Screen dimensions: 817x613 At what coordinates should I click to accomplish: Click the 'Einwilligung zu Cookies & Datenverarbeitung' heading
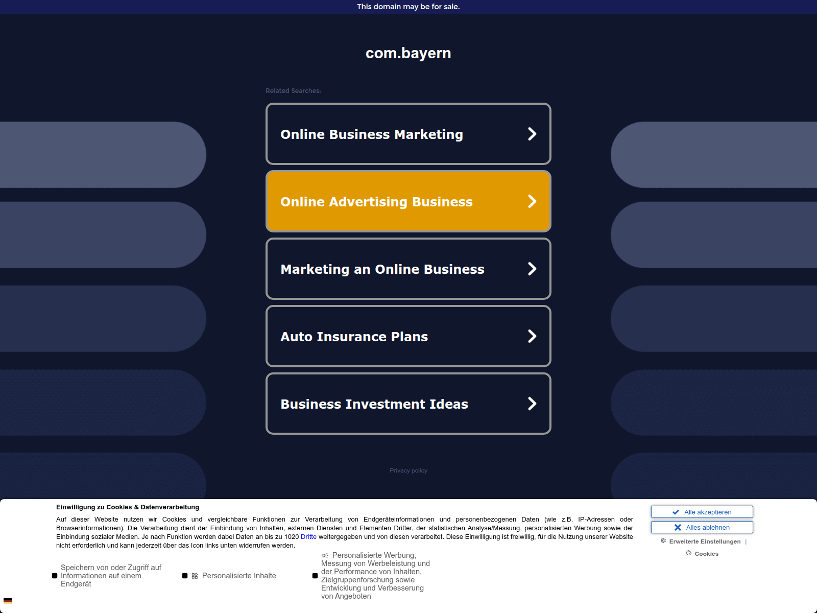click(128, 507)
